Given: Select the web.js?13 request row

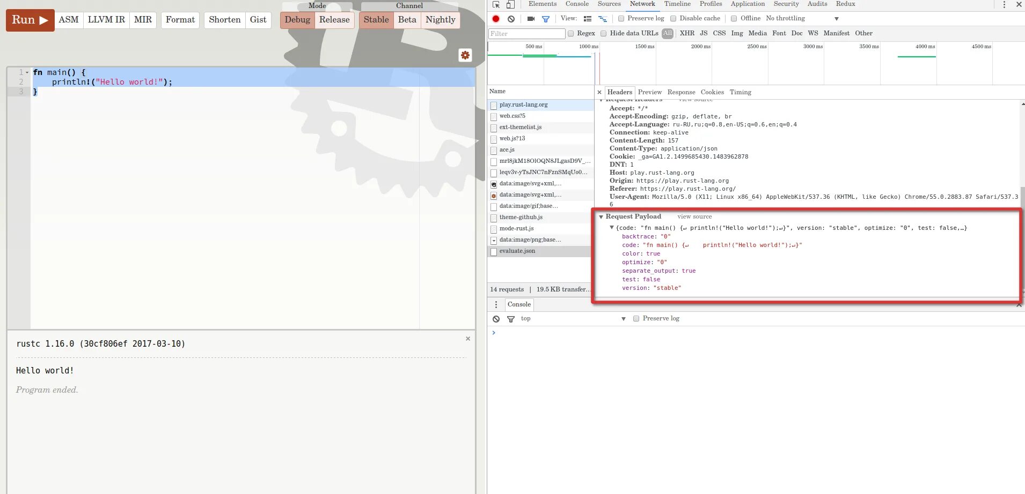Looking at the screenshot, I should click(541, 139).
